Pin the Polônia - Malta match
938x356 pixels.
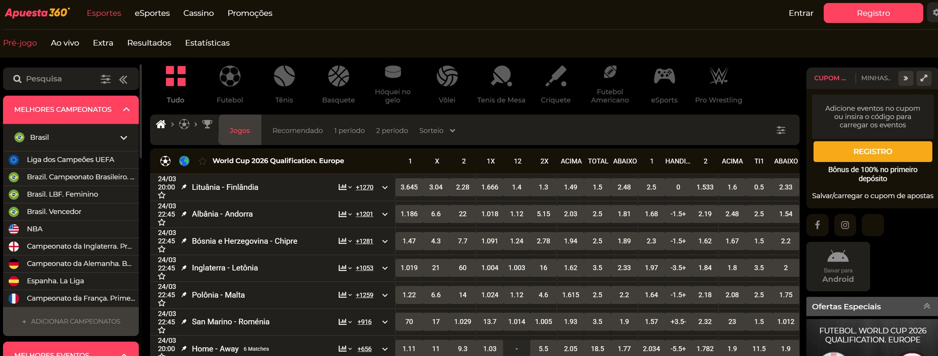[184, 295]
